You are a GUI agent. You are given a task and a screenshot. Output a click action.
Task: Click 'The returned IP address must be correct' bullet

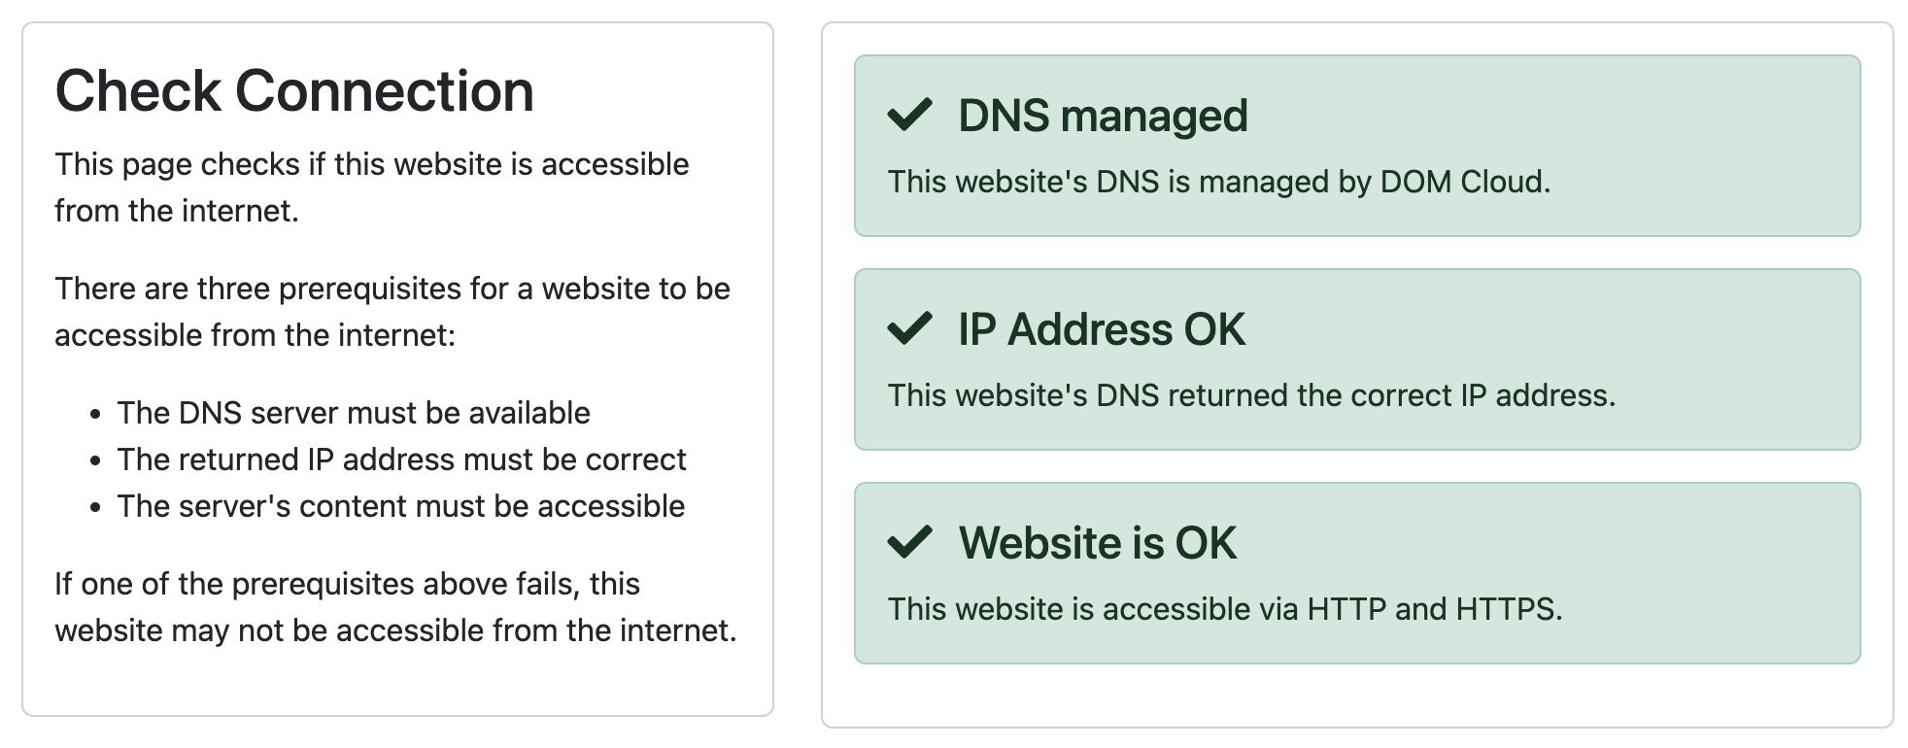coord(401,459)
